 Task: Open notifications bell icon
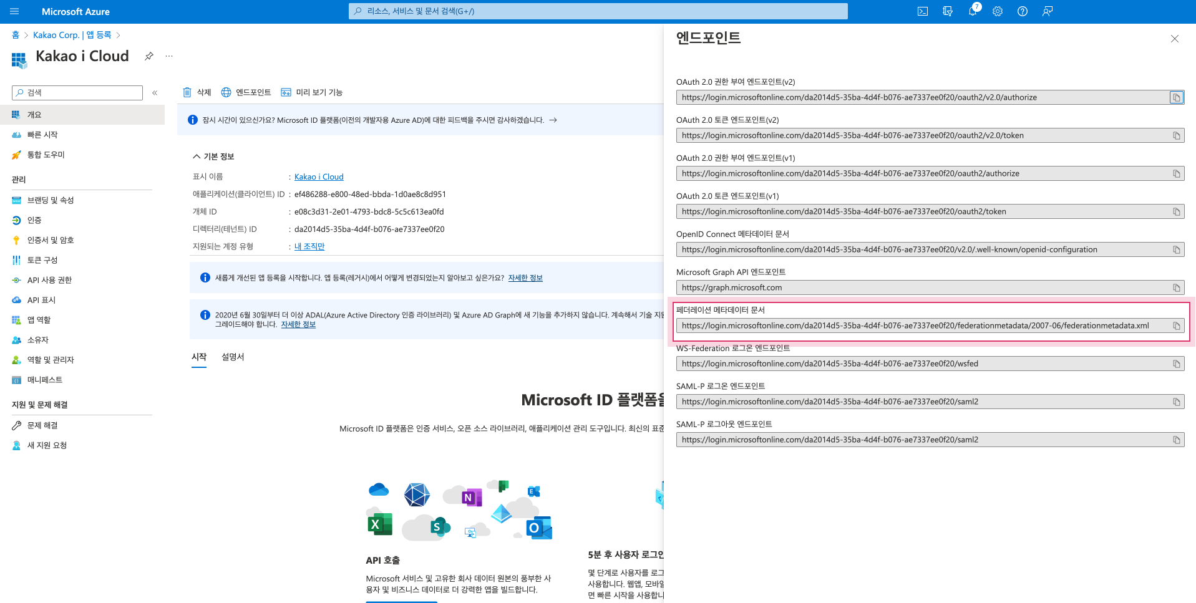973,11
